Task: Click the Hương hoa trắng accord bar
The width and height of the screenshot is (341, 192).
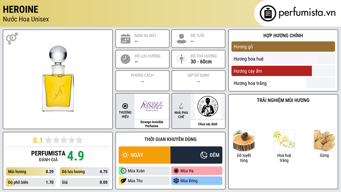Action: pos(283,83)
